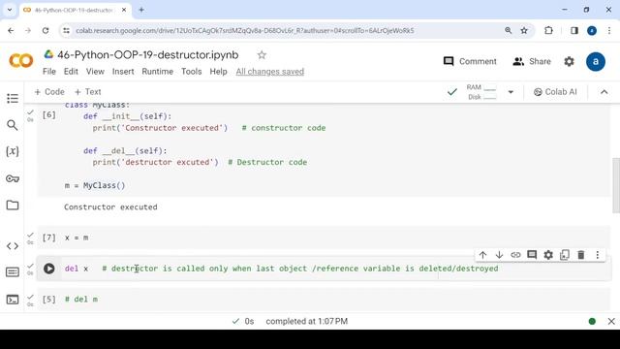Open the Edit menu
The width and height of the screenshot is (620, 349).
tap(71, 72)
